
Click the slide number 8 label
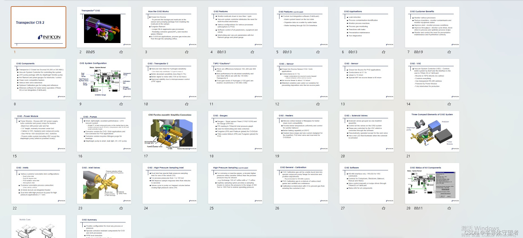15,104
